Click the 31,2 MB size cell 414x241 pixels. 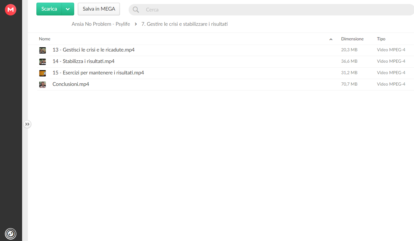pos(349,73)
